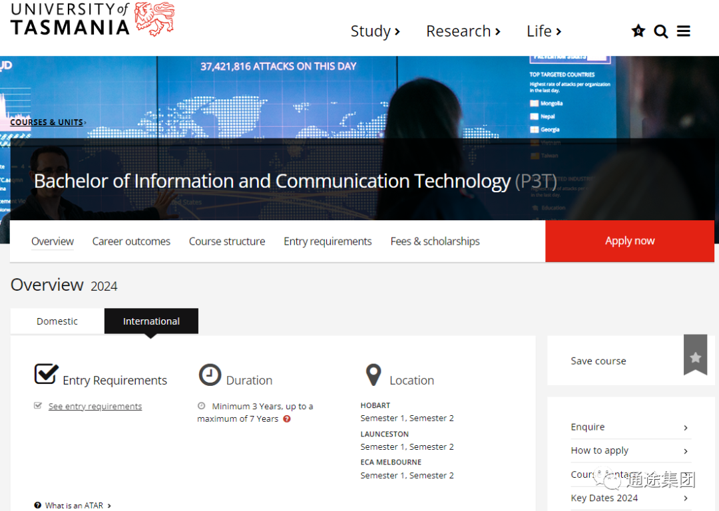The width and height of the screenshot is (719, 511).
Task: Open the See entry requirements link
Action: (x=95, y=406)
